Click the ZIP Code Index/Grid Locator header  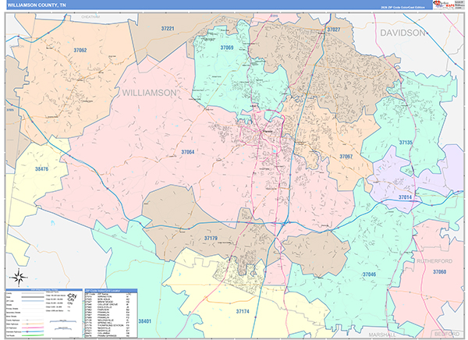111,291
